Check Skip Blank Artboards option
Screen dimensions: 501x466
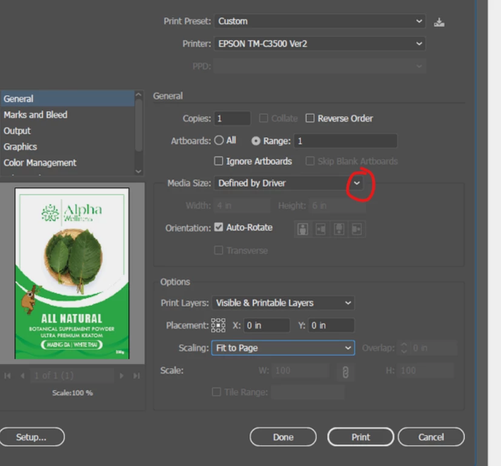coord(310,161)
